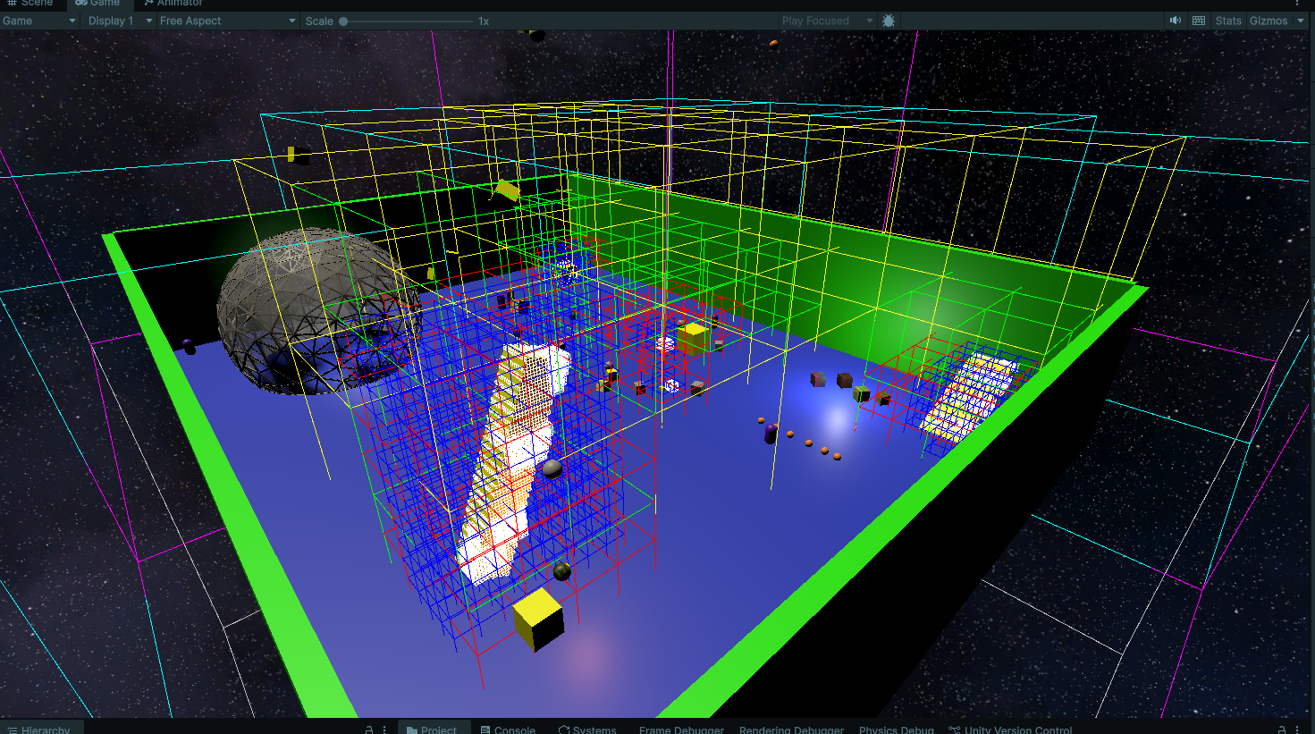Screen dimensions: 1315x734
Task: Click the Shortcuts keyboard icon
Action: pyautogui.click(x=1199, y=21)
